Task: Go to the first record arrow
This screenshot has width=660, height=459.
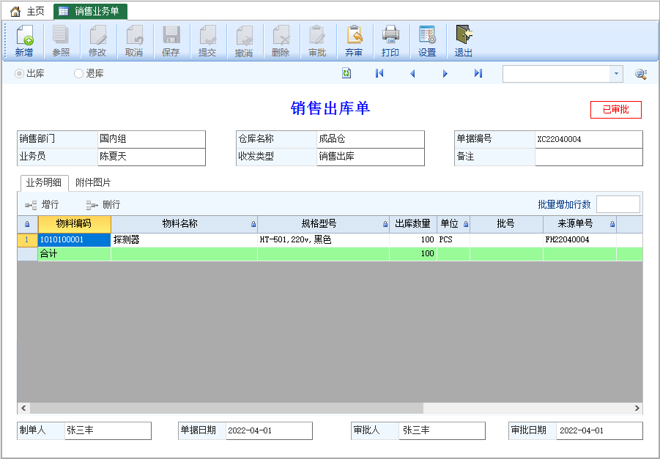Action: pos(379,73)
